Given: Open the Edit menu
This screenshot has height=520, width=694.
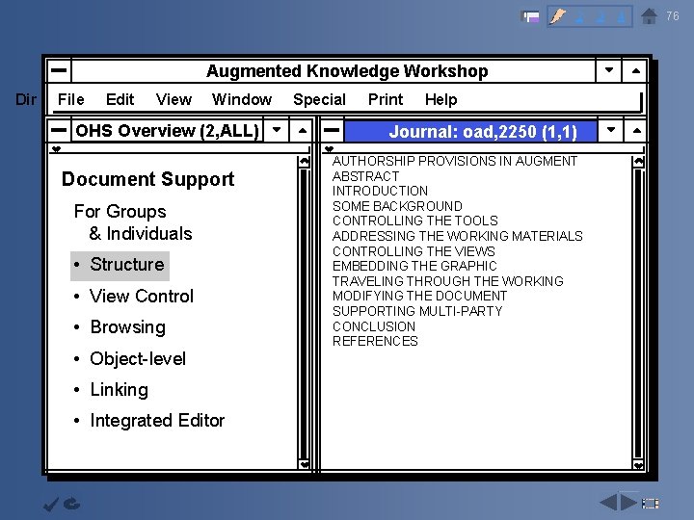Looking at the screenshot, I should tap(120, 99).
